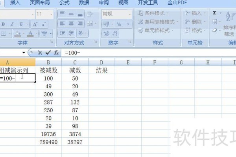
Task: Open the 公式 ribbon tab
Action: click(x=65, y=3)
